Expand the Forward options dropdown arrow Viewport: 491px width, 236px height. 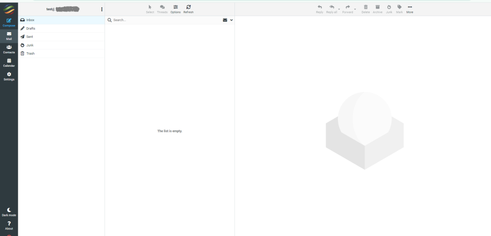coord(355,9)
